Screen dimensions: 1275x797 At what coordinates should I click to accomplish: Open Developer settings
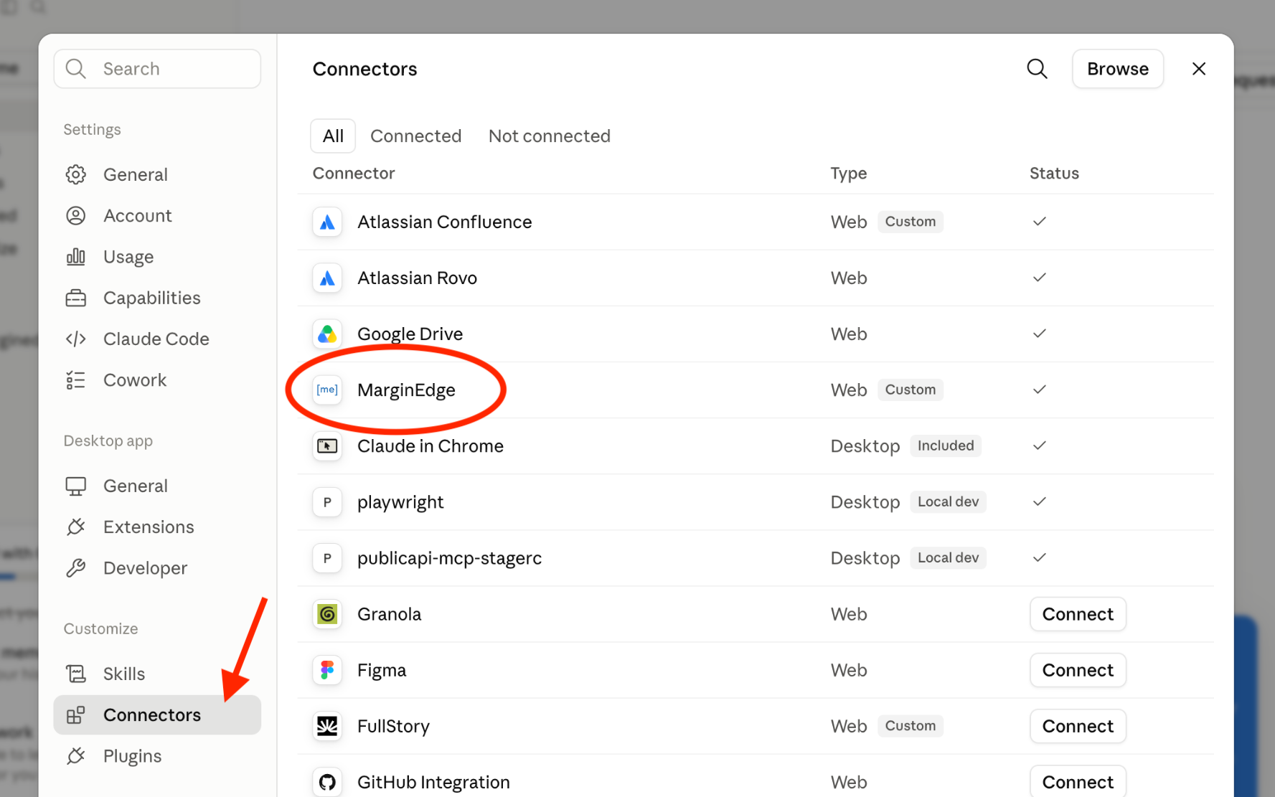157,568
